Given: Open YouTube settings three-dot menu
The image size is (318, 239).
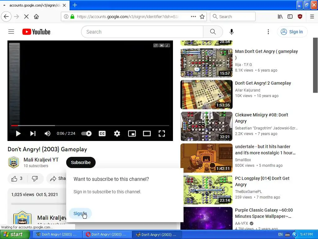Looking at the screenshot, I should coord(268,32).
